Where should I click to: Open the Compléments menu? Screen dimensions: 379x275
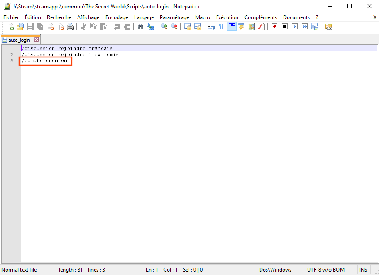(x=261, y=17)
